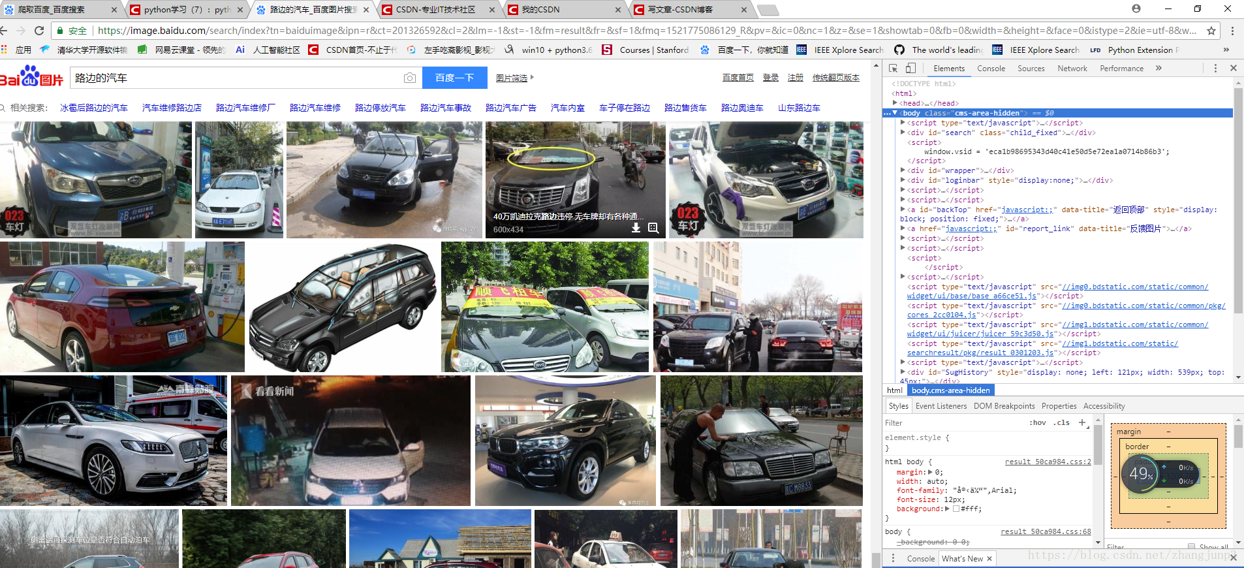The width and height of the screenshot is (1244, 568).
Task: Download the 600x434 Cadillac image
Action: [636, 228]
